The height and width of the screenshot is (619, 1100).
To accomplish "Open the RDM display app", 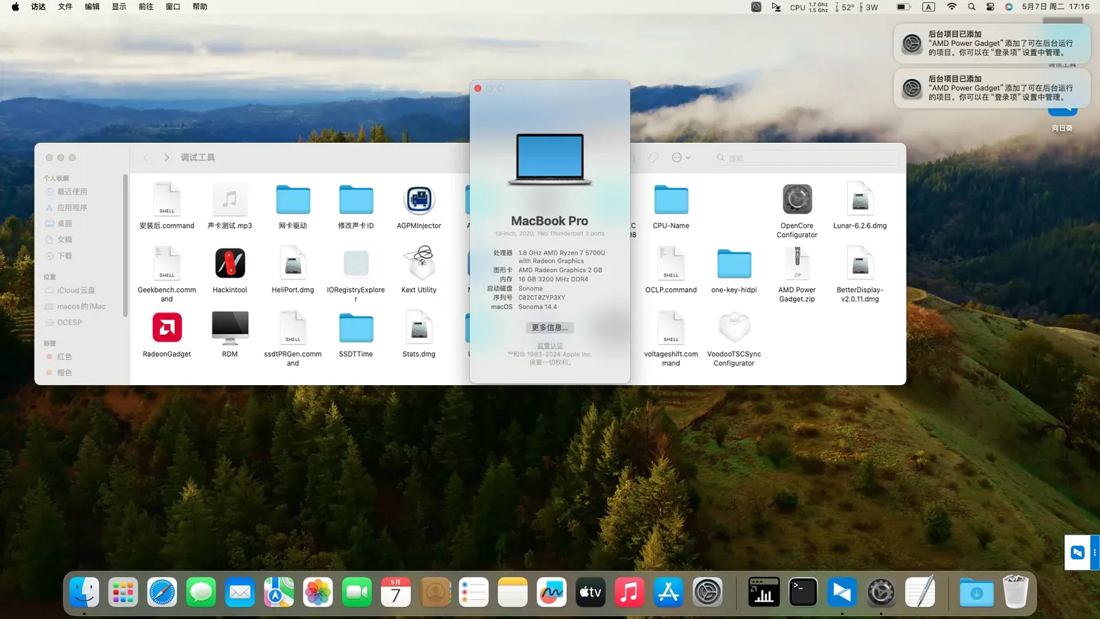I will (x=230, y=329).
